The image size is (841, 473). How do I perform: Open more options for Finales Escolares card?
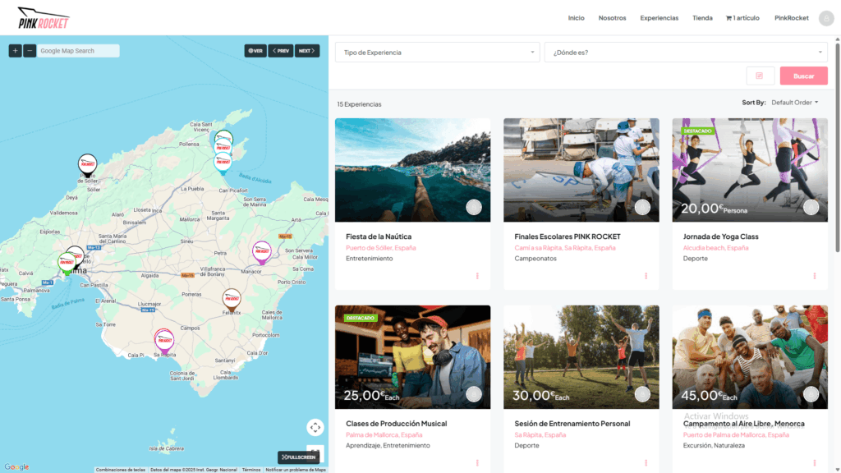646,276
